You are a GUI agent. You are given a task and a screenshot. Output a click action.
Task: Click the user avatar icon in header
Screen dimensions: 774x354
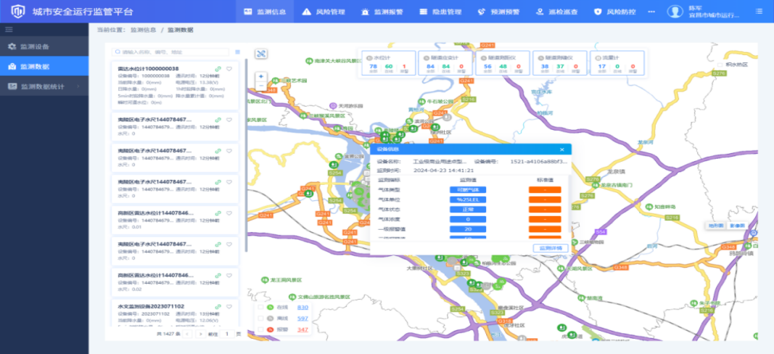point(674,12)
